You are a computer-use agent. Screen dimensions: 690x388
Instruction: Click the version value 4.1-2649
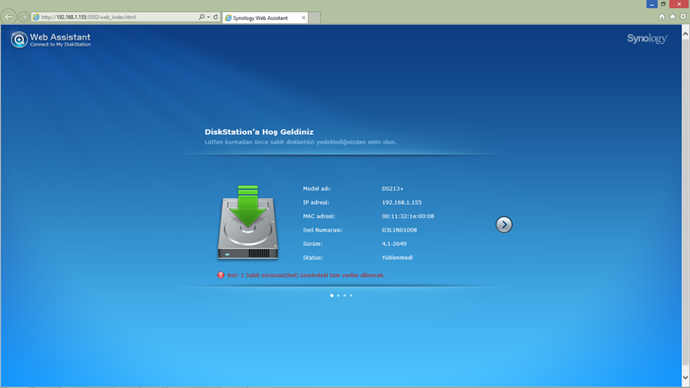[395, 244]
